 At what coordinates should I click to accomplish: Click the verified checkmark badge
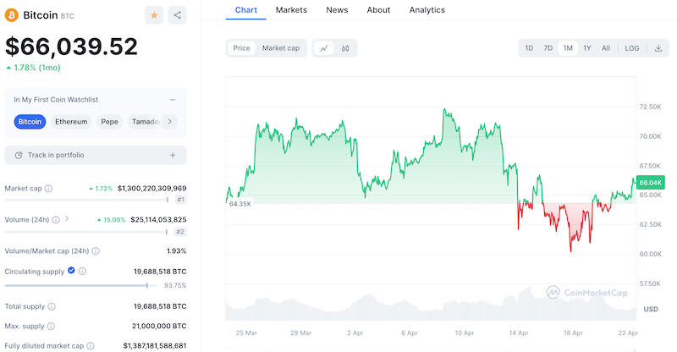click(71, 271)
